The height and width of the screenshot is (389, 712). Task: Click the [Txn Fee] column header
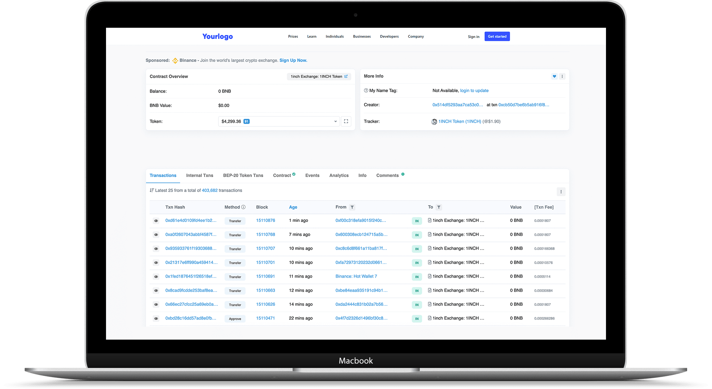(x=544, y=207)
